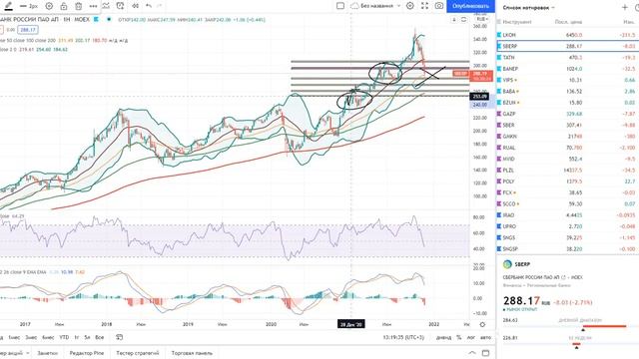Set the time range to 1 месяц
639x359 pixels.
[14, 337]
